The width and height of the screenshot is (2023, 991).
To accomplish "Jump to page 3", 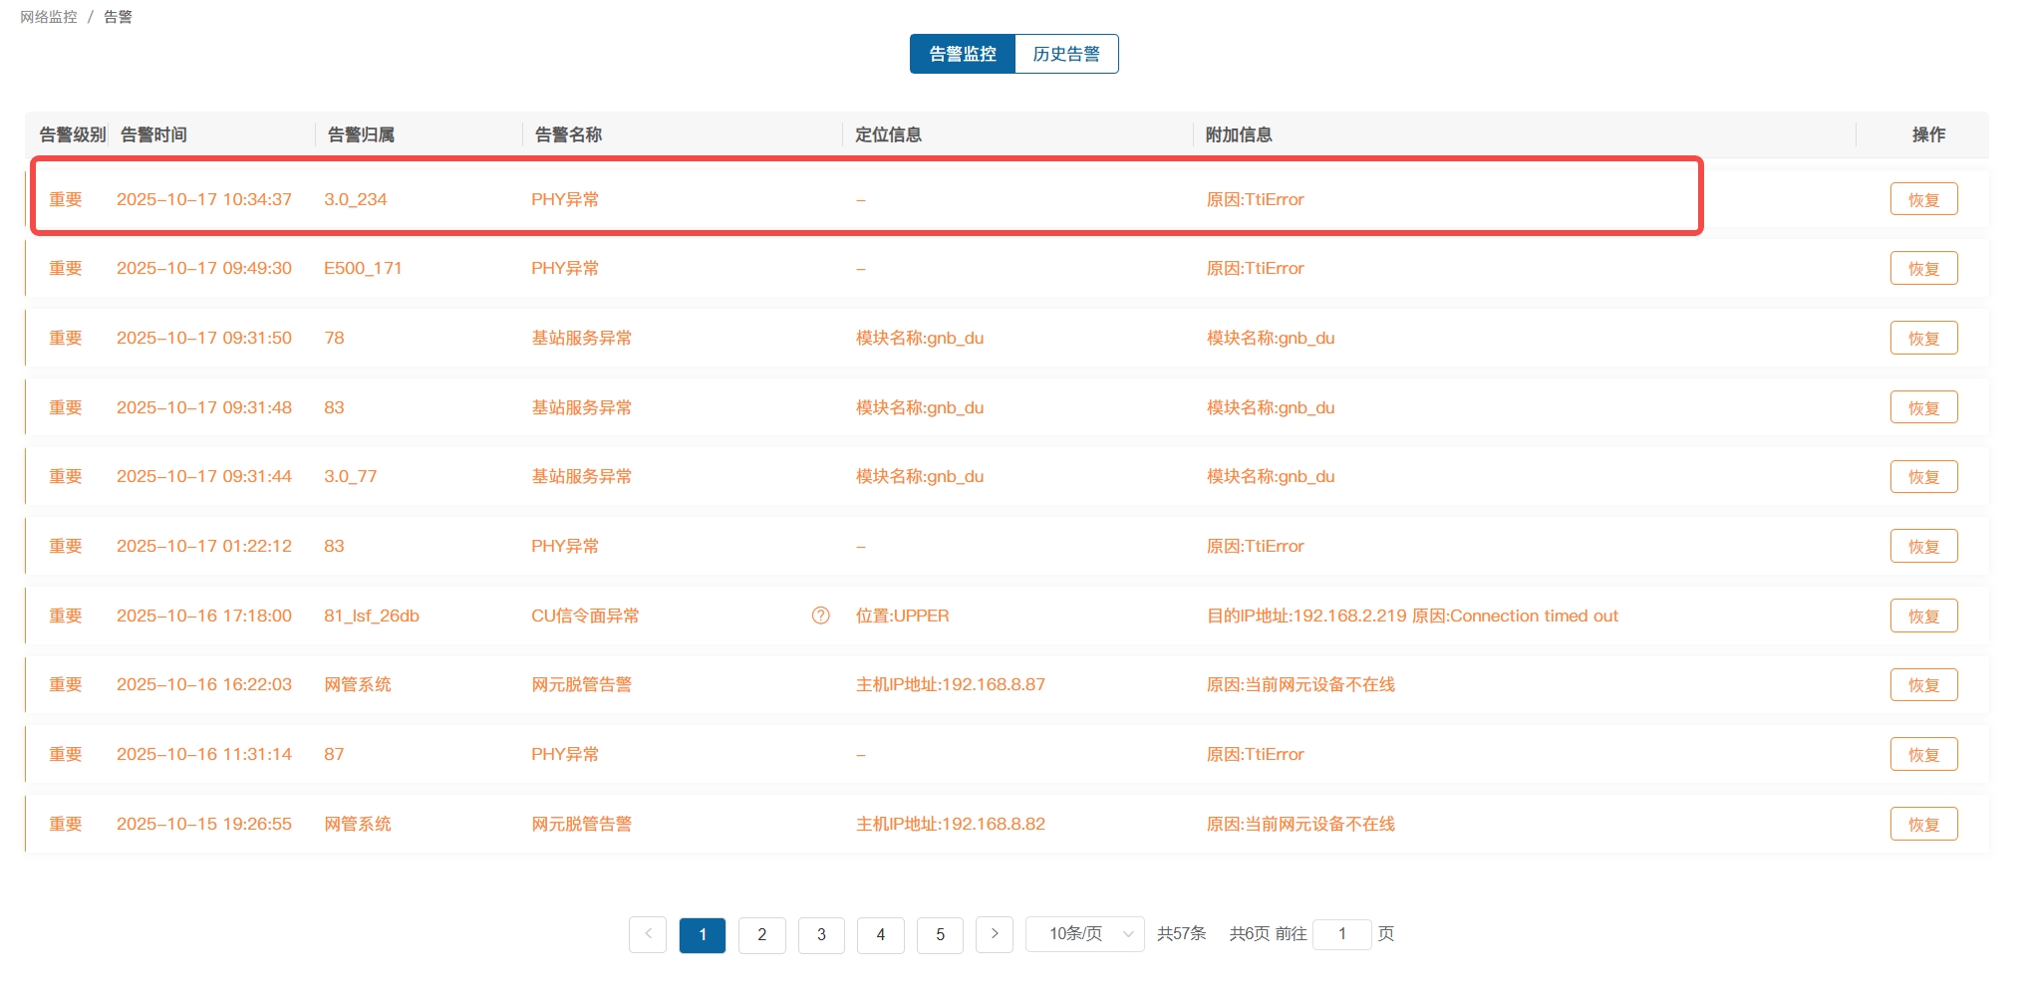I will 821,934.
